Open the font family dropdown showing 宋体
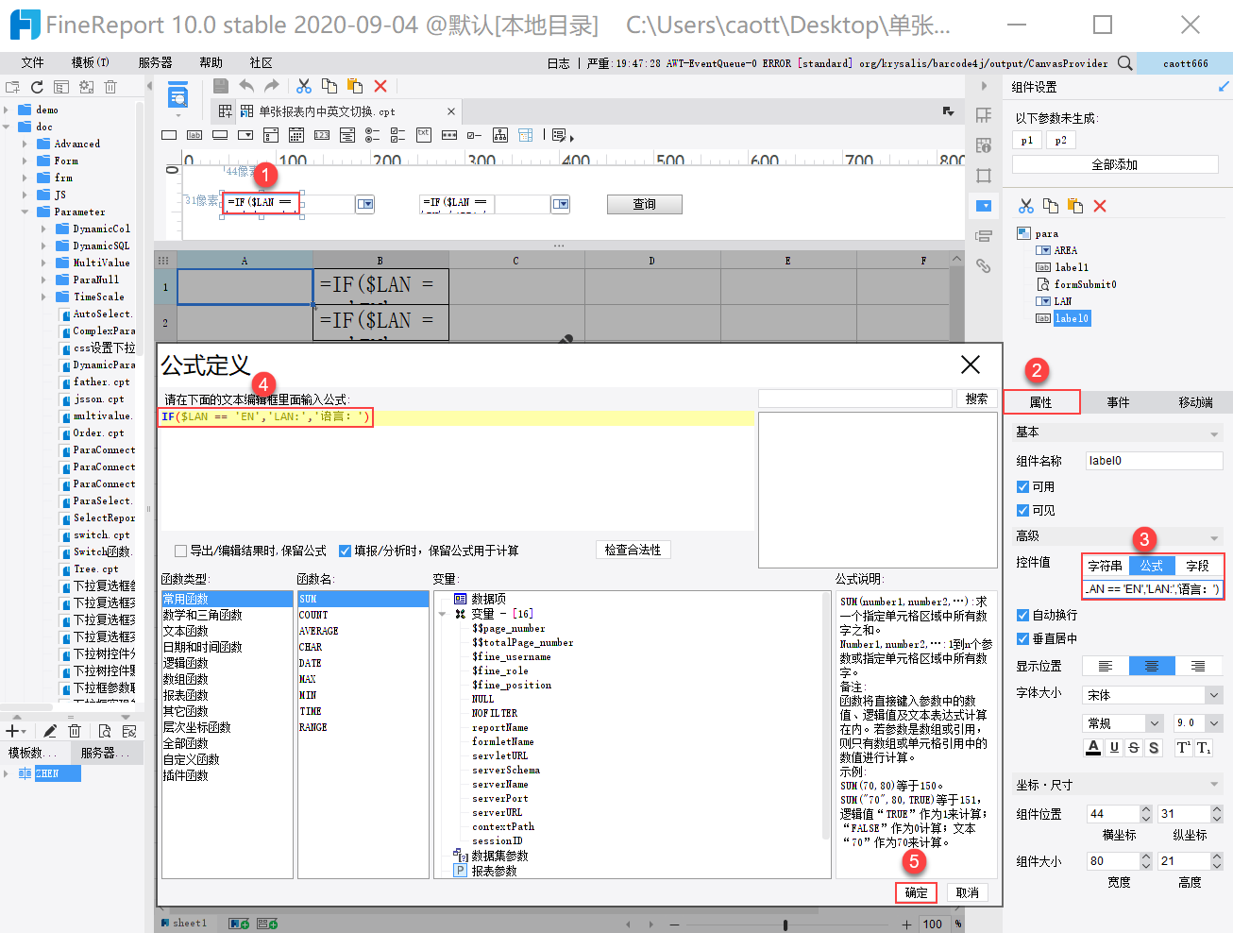Viewport: 1233px width, 933px height. [x=1214, y=695]
